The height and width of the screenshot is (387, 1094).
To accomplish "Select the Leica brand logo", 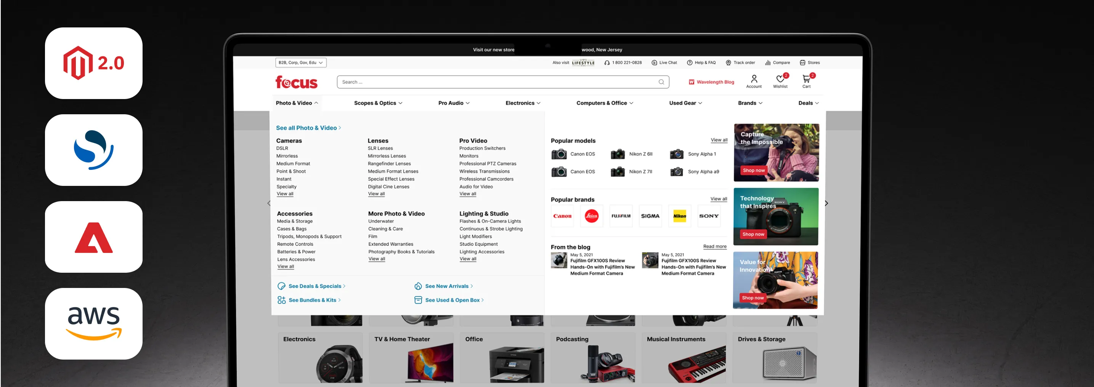I will point(591,216).
